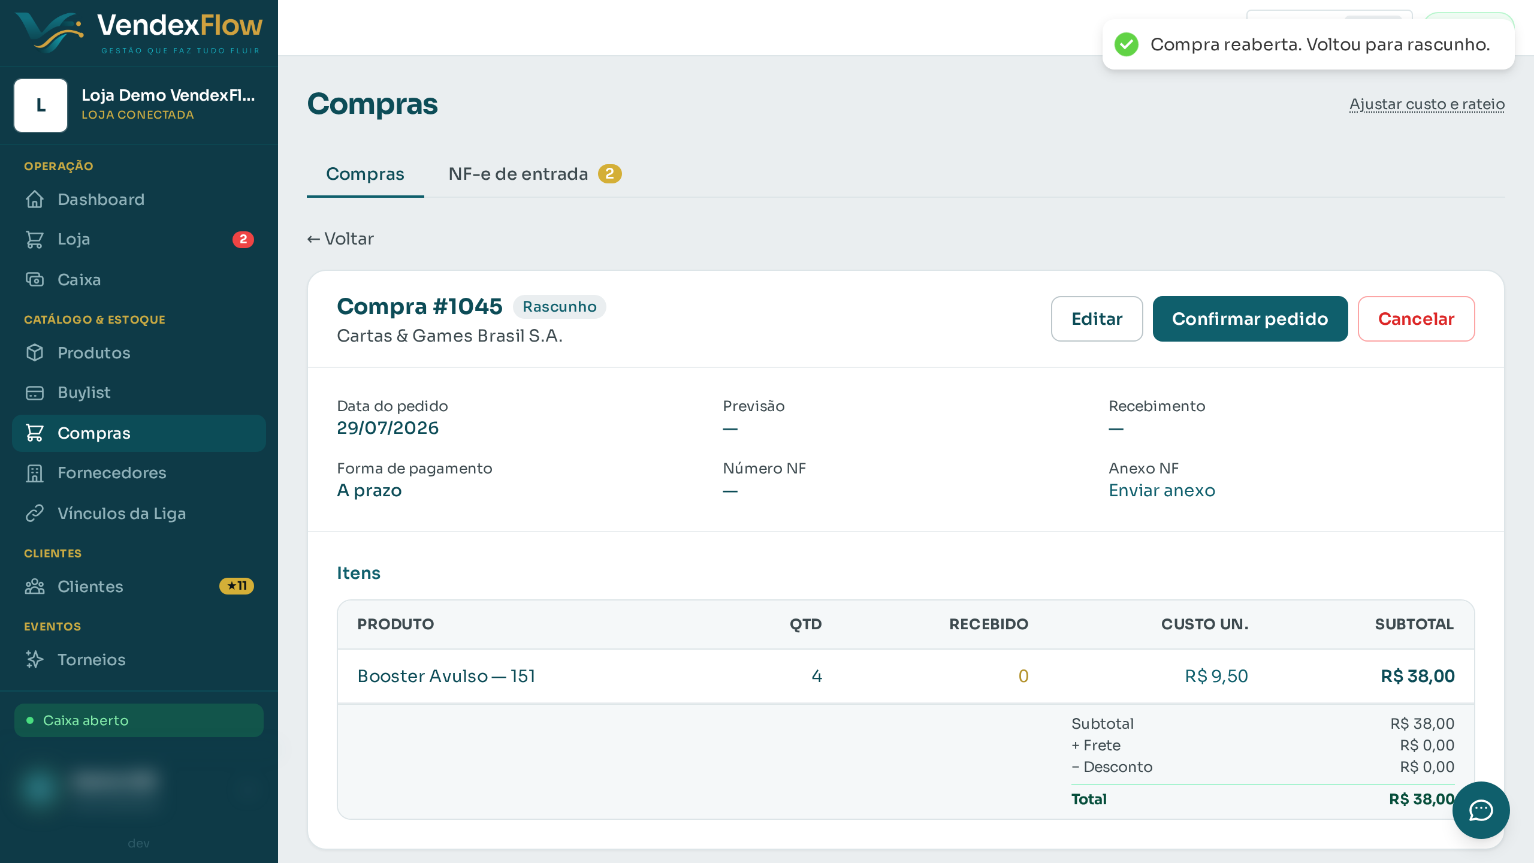Open the Dashboard home icon
Viewport: 1534px width, 863px height.
tap(35, 199)
